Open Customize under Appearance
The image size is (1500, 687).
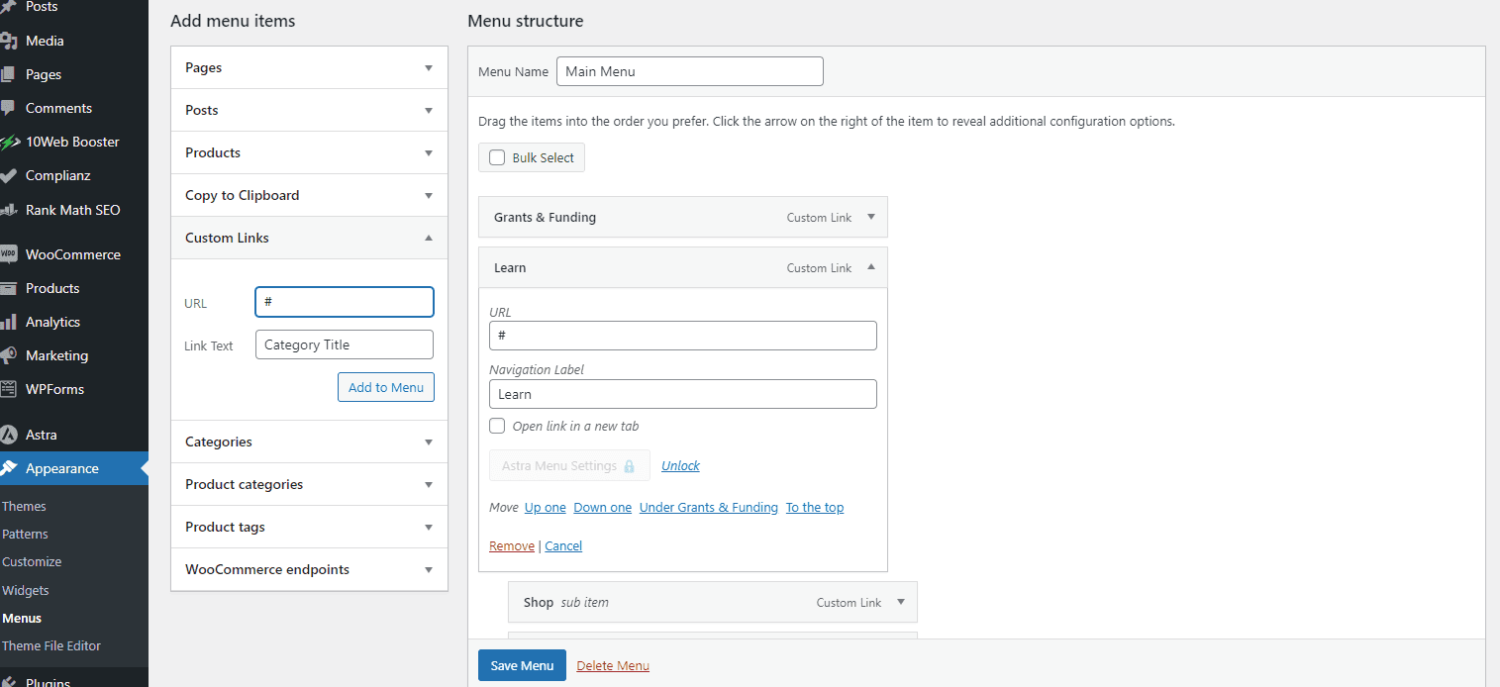(x=32, y=561)
